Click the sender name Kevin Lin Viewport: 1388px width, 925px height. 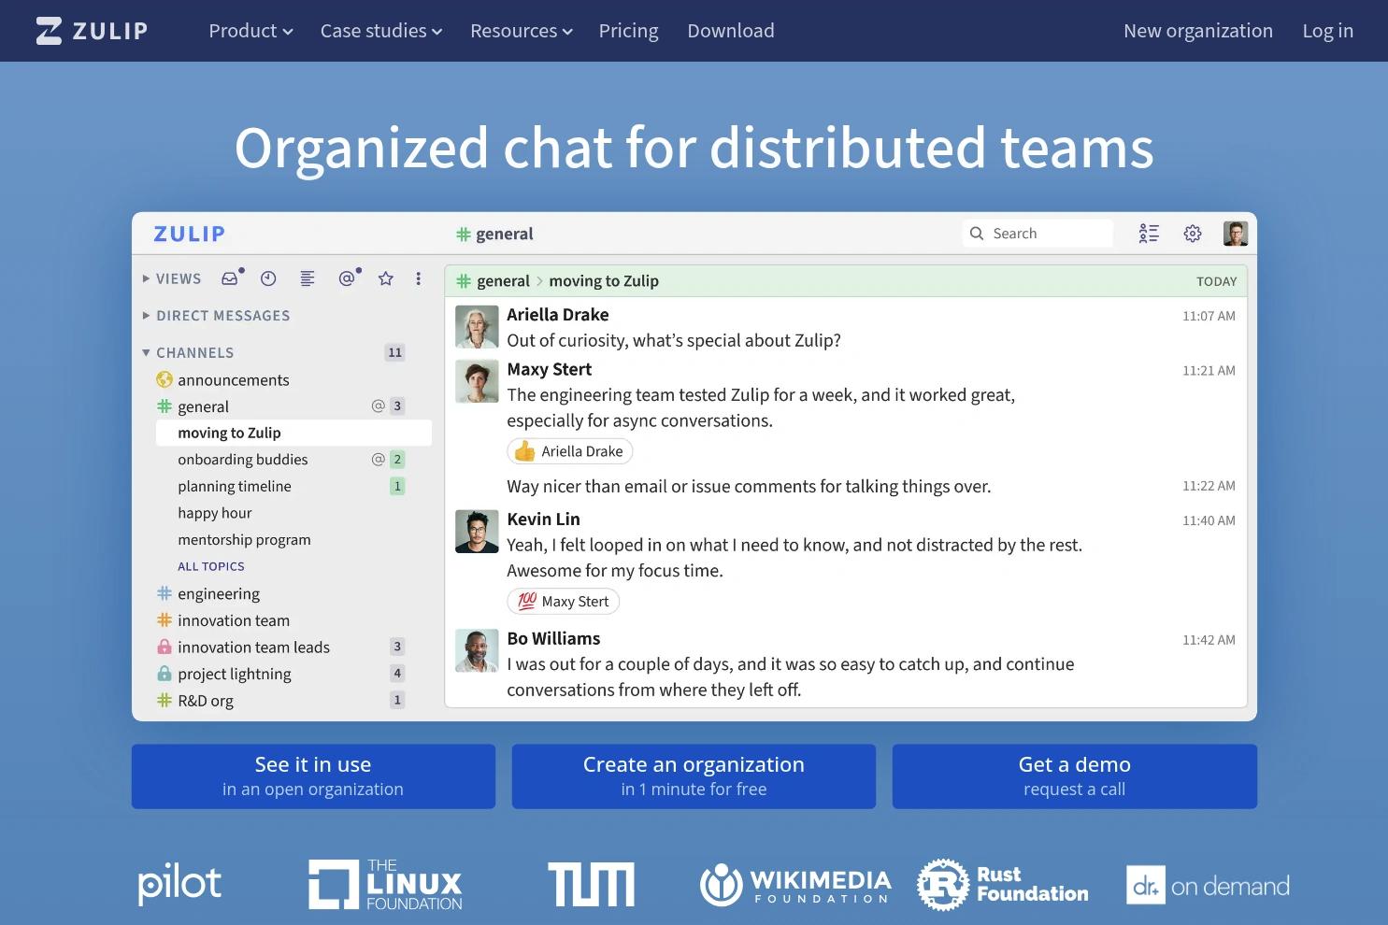click(543, 519)
